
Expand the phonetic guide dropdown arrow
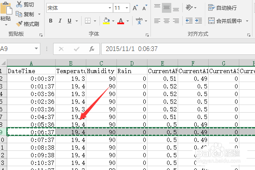point(146,21)
